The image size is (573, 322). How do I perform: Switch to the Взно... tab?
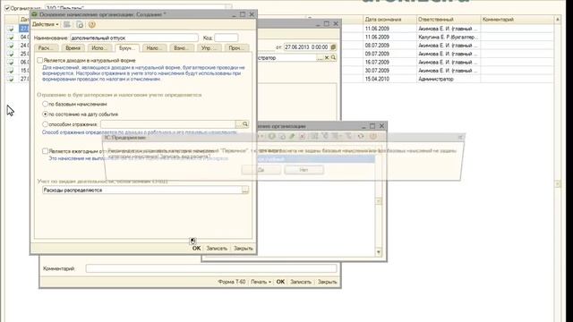coord(181,47)
